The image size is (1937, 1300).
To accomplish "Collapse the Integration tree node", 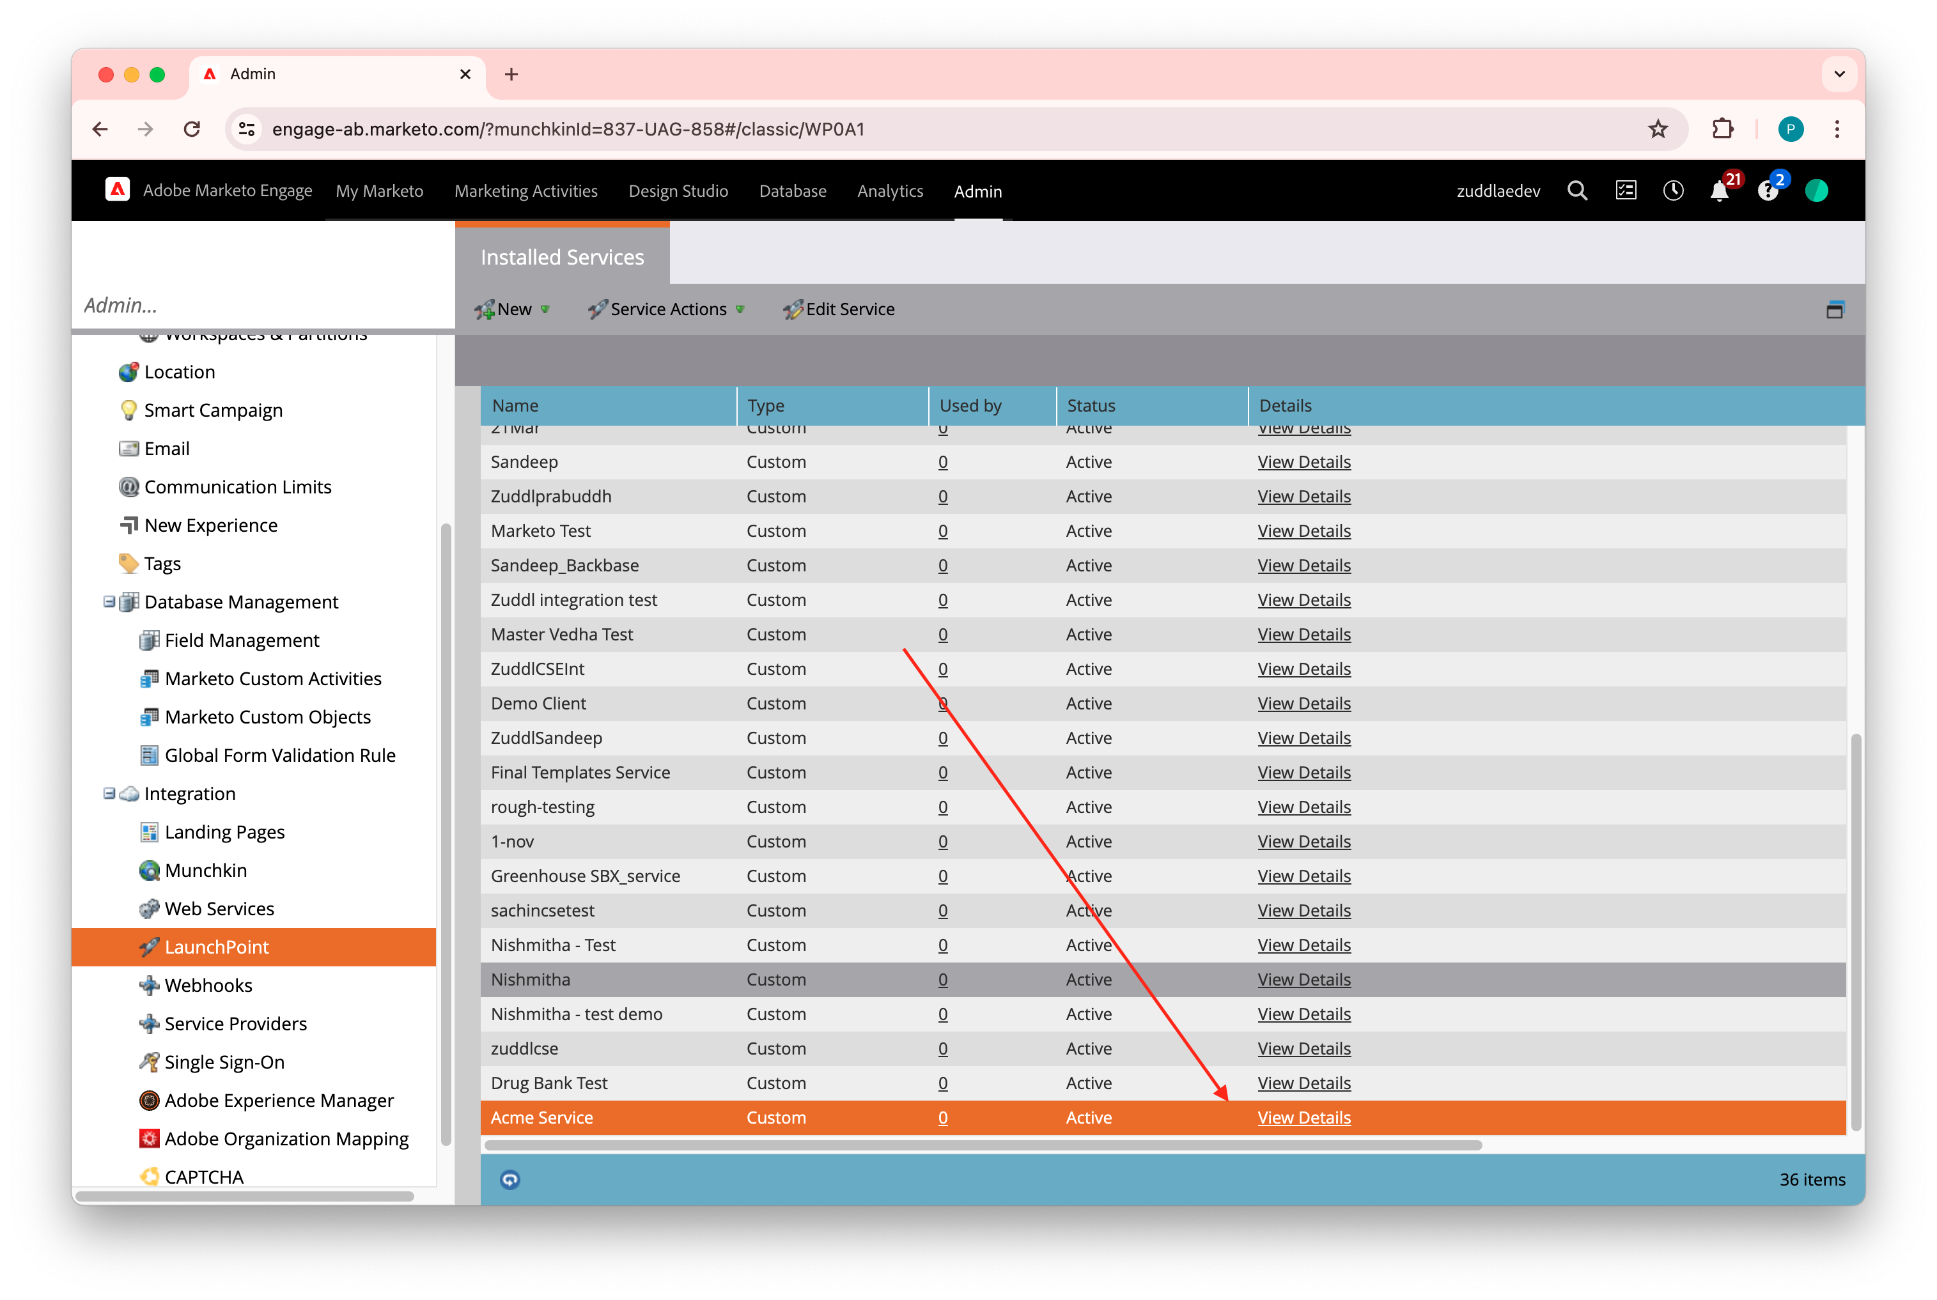I will (x=109, y=793).
